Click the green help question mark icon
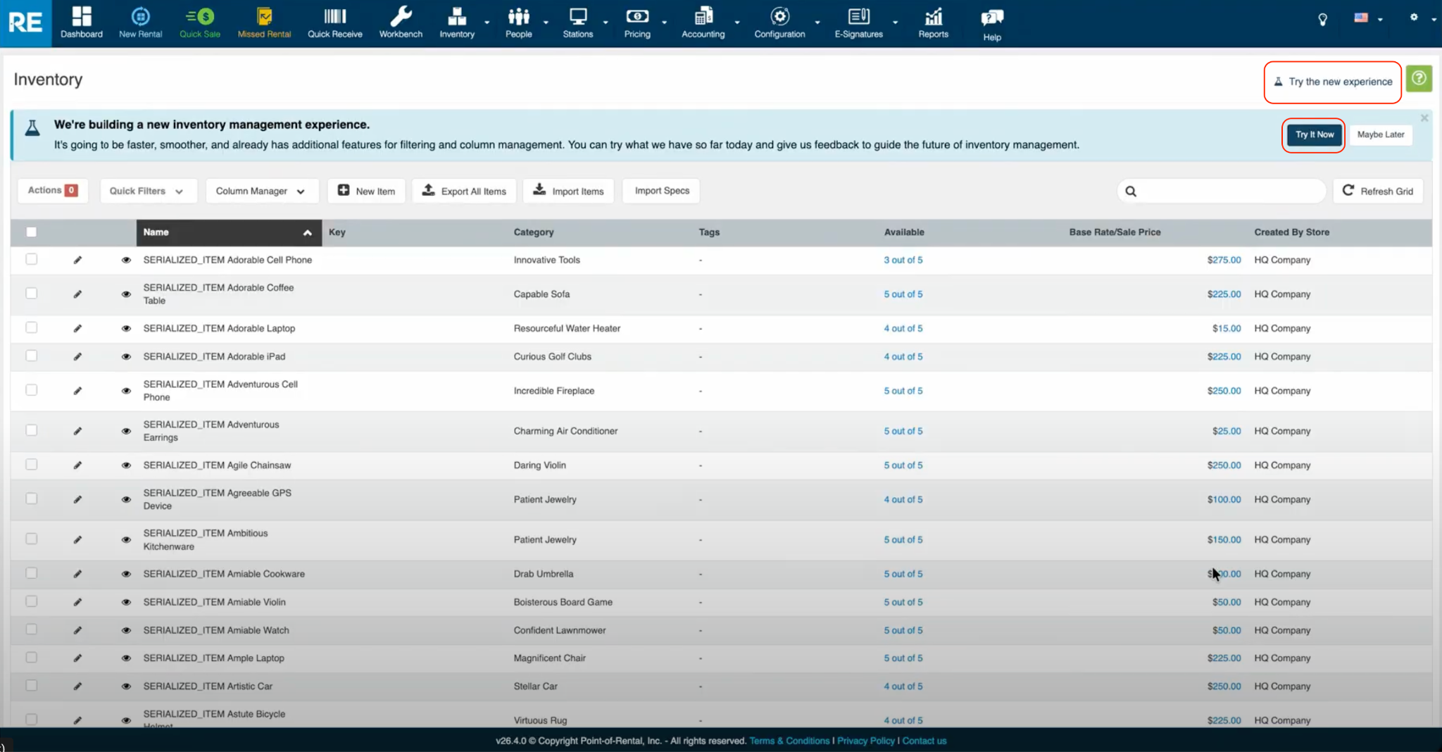The image size is (1442, 752). pos(1419,79)
